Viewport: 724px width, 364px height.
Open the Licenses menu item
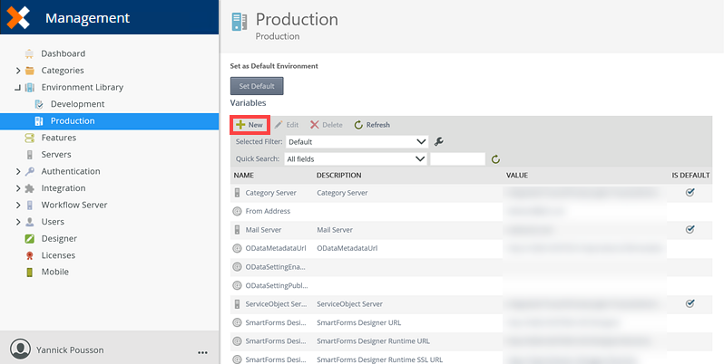tap(58, 255)
